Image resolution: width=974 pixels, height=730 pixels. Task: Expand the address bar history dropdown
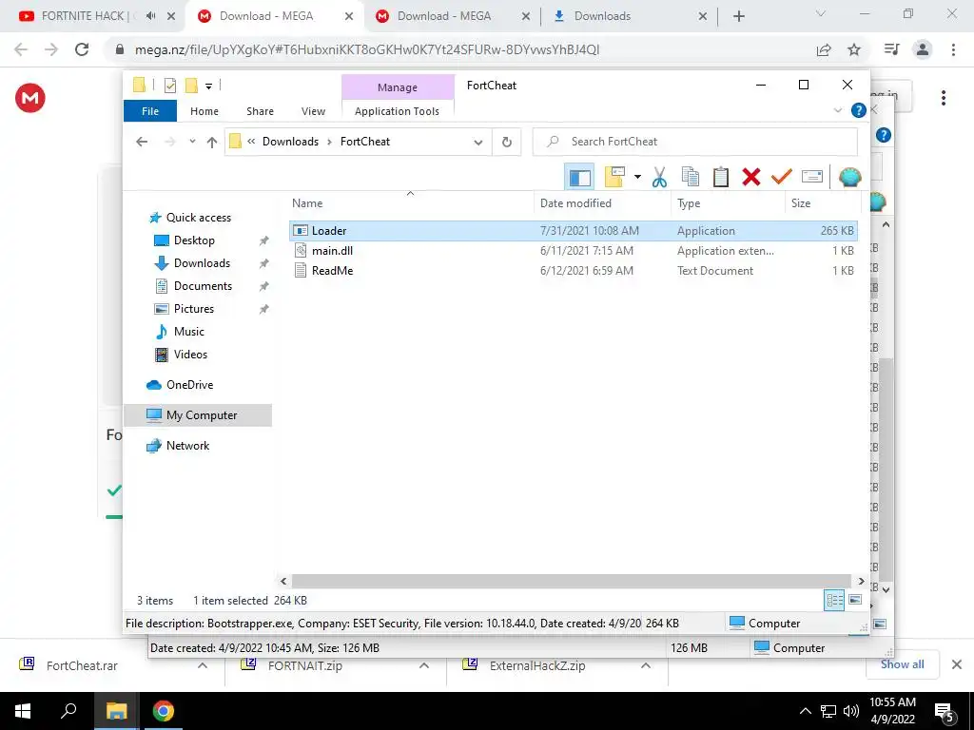pyautogui.click(x=478, y=143)
